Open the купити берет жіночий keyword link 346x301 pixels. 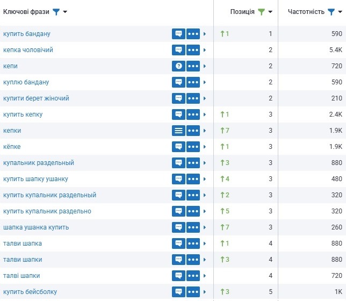tap(36, 98)
